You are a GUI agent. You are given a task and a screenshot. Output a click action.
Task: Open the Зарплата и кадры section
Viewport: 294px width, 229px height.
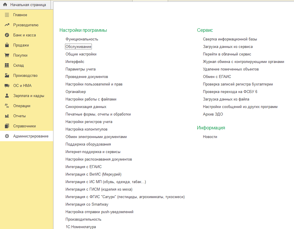29,96
